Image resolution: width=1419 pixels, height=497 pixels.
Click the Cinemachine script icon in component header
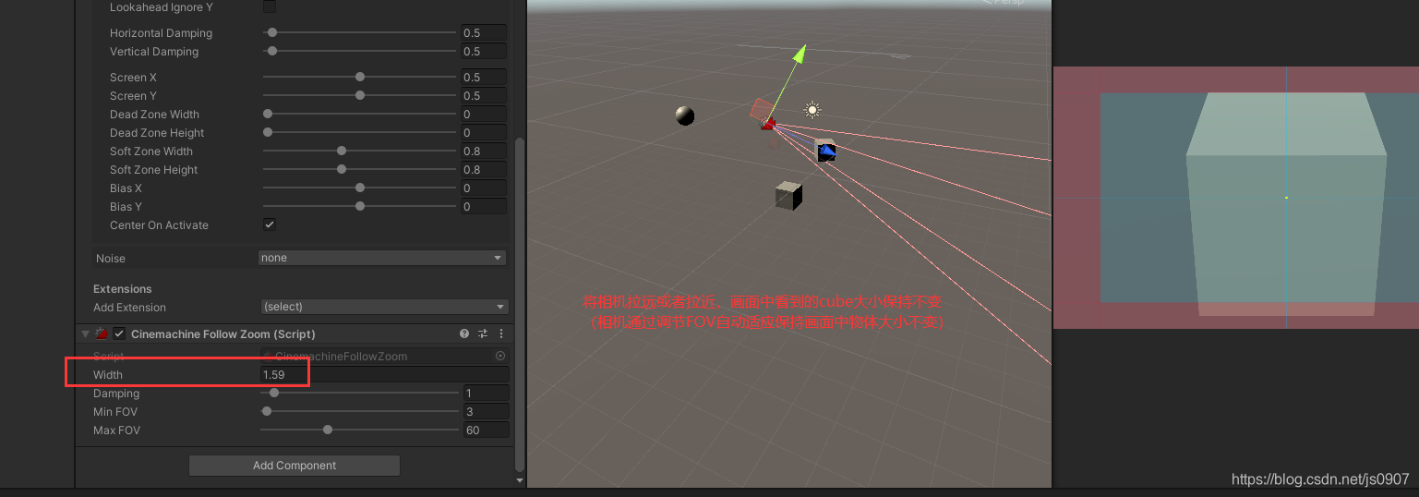point(102,333)
